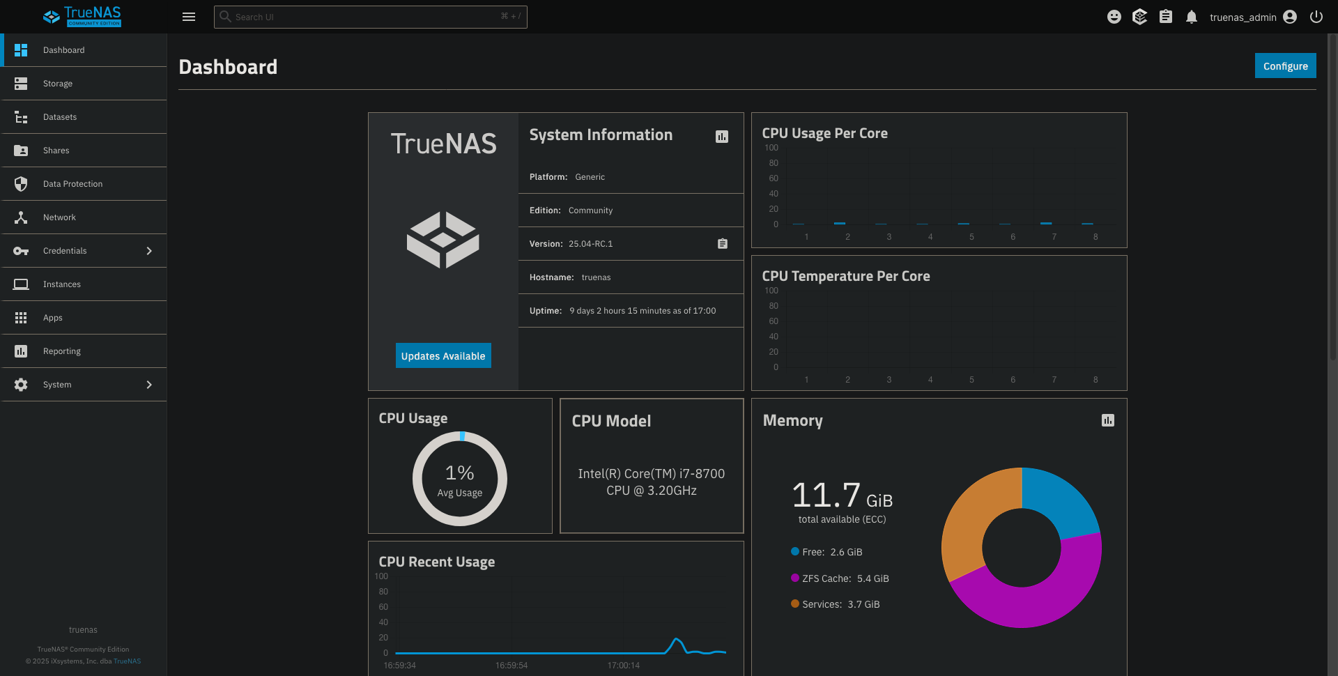
Task: Open Reporting page
Action: 84,351
